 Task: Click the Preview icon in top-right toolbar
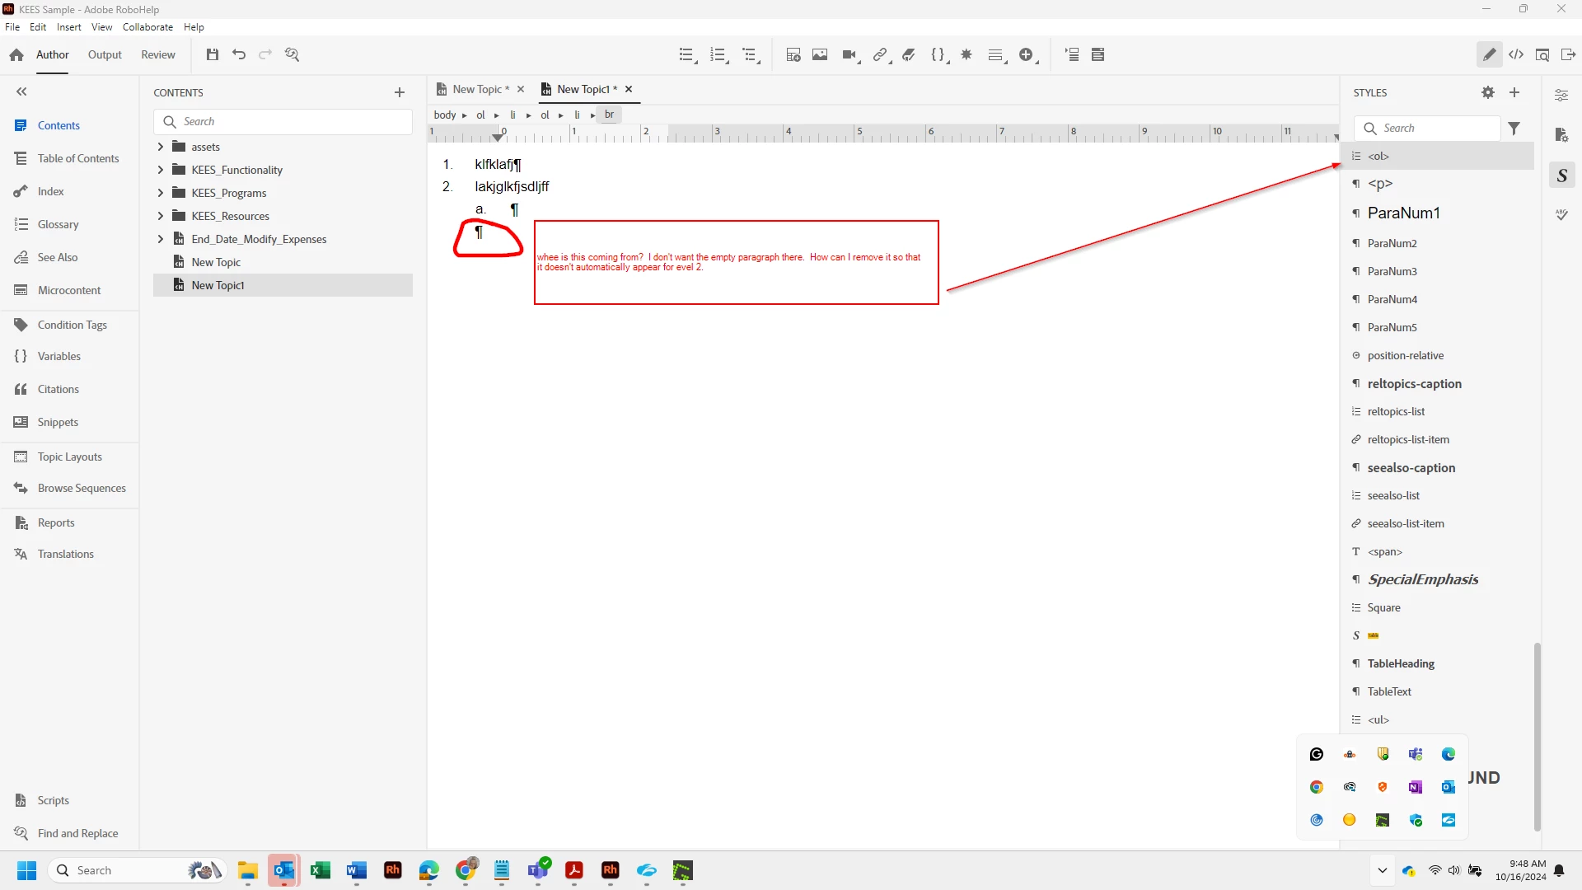click(1542, 54)
